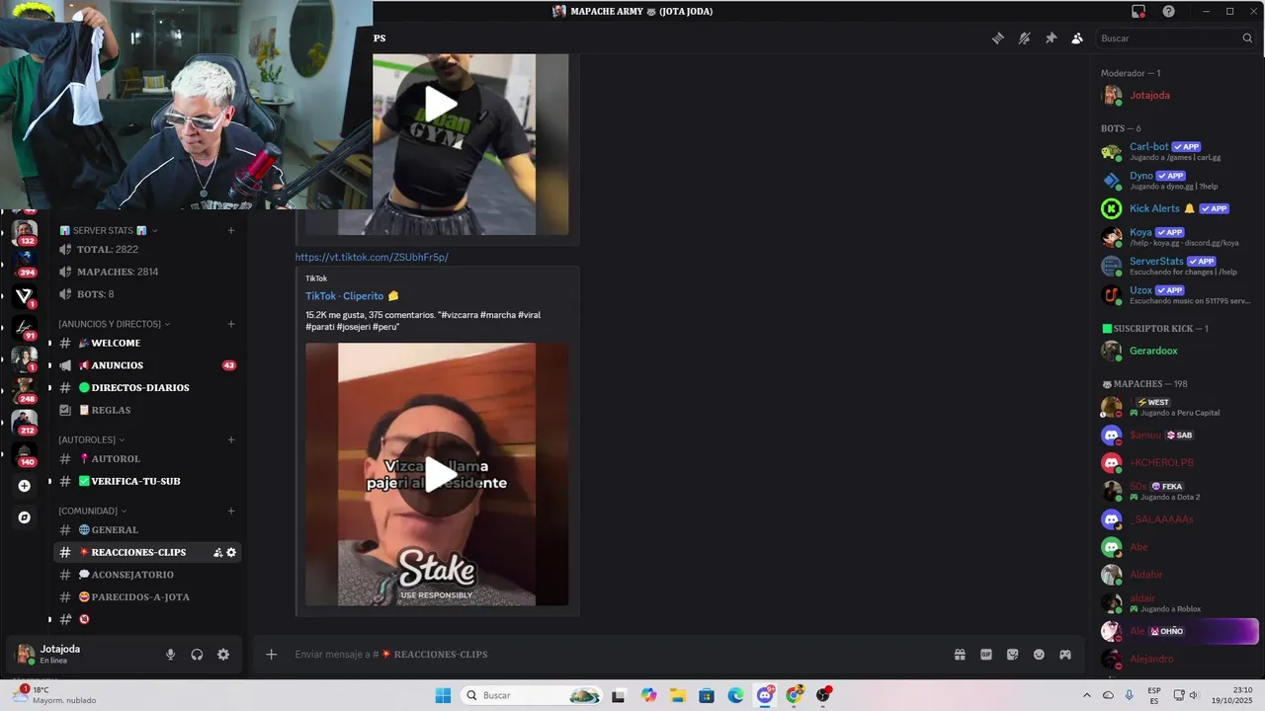1265x711 pixels.
Task: Create channel in COMUNIDAD via plus
Action: 231,511
